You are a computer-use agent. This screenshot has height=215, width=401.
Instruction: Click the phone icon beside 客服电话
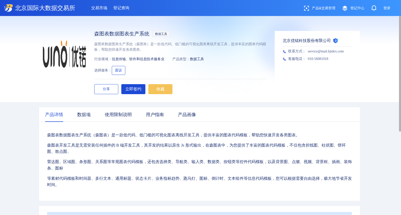(284, 59)
